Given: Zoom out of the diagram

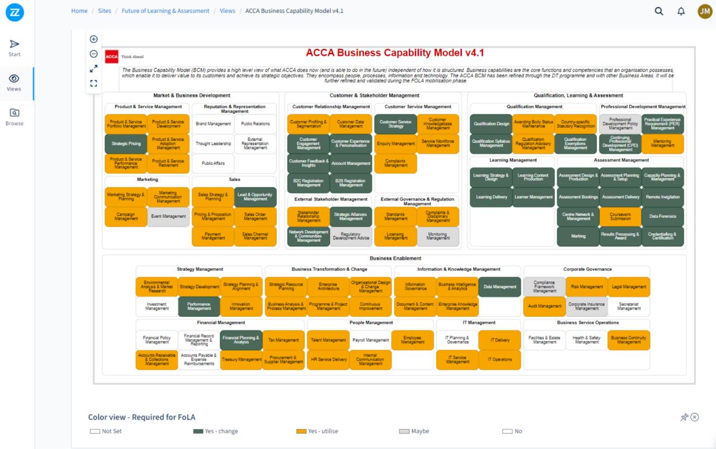Looking at the screenshot, I should pos(93,54).
